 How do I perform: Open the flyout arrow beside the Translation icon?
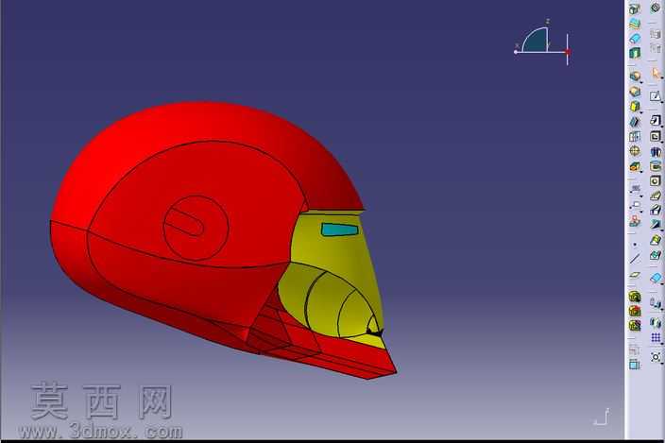click(661, 308)
